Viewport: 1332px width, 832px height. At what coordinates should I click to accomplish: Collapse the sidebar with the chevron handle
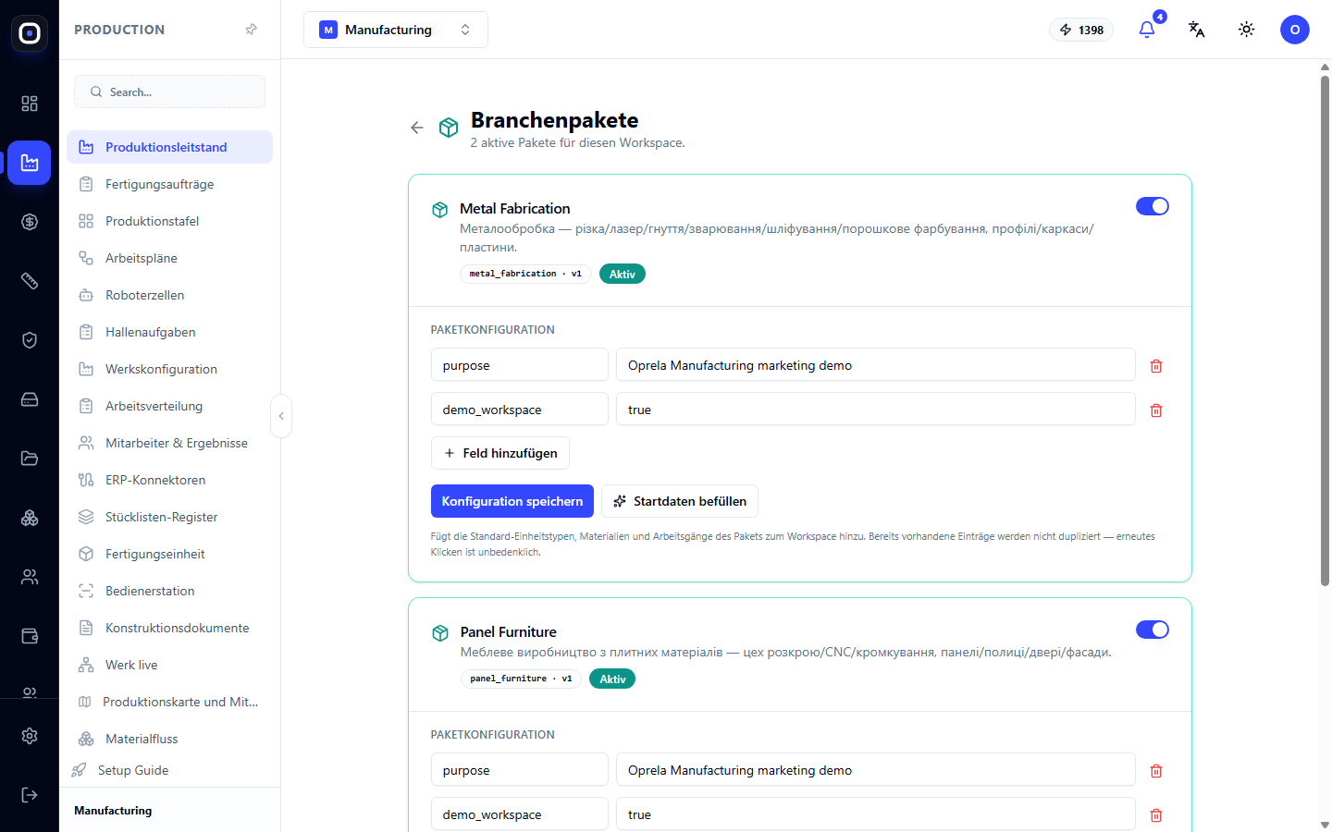tap(281, 416)
